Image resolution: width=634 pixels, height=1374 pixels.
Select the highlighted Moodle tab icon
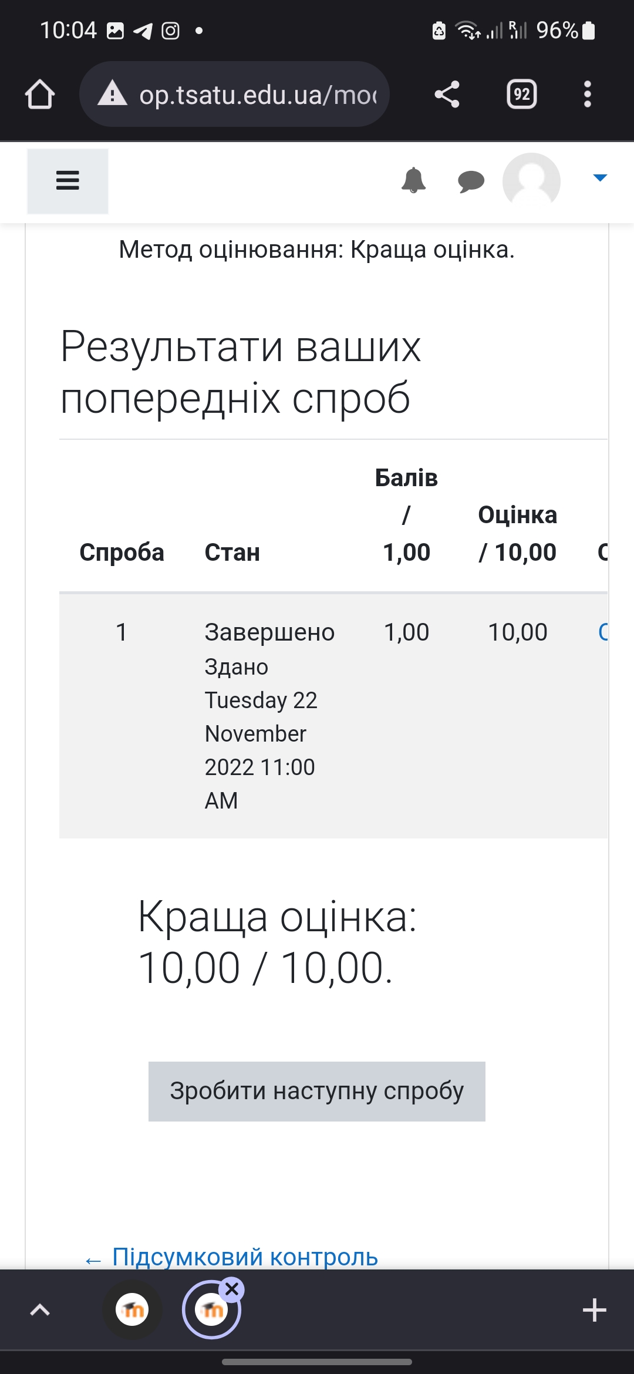coord(211,1311)
